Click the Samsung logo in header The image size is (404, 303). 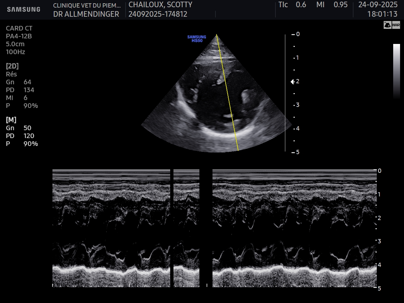[x=24, y=10]
